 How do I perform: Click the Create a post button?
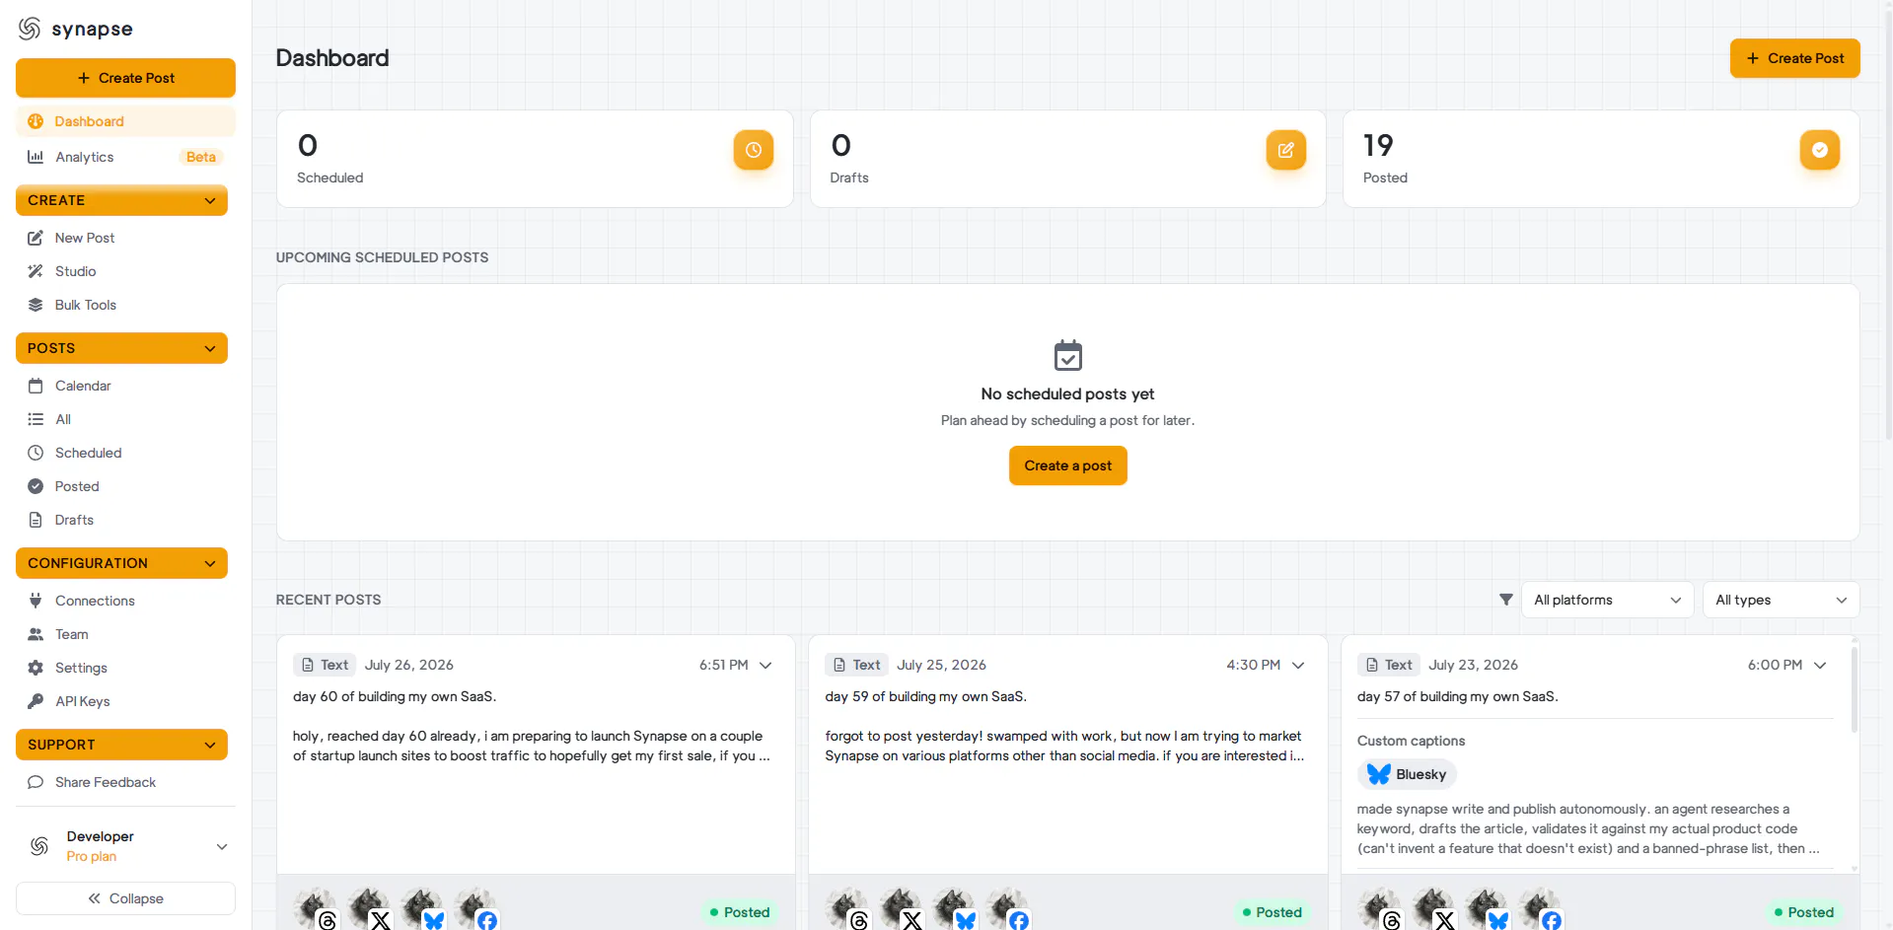coord(1067,465)
